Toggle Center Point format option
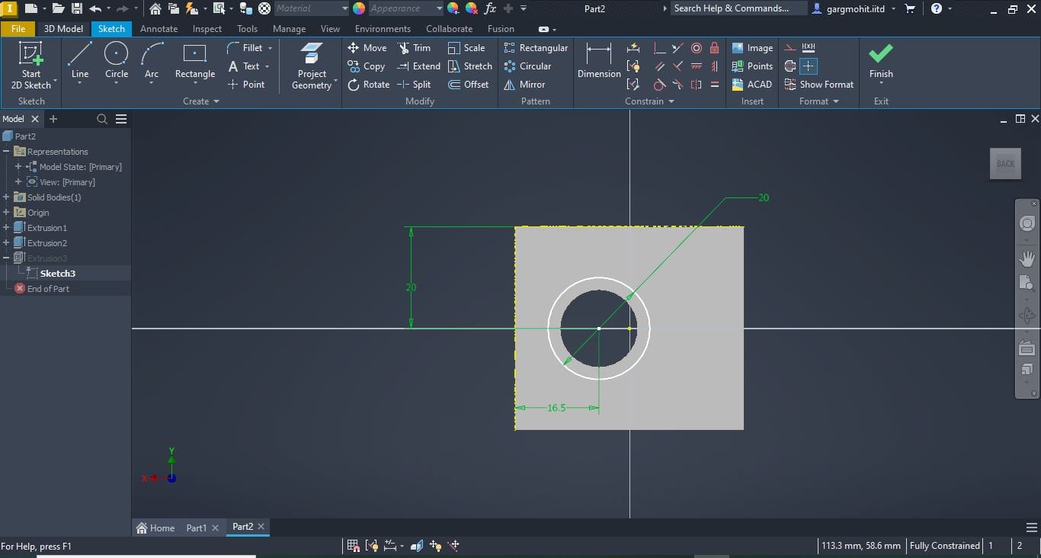 [809, 66]
